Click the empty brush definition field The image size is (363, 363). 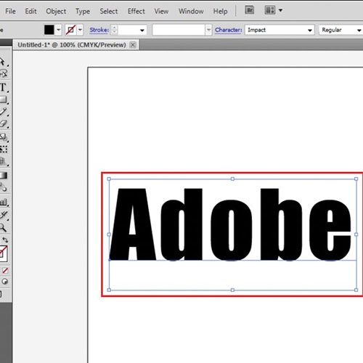pos(179,30)
